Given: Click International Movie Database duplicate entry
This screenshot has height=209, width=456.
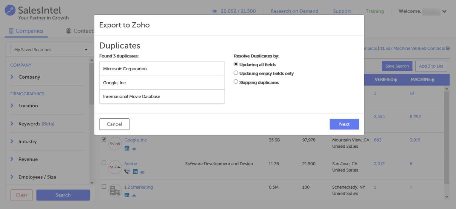Looking at the screenshot, I should click(162, 97).
